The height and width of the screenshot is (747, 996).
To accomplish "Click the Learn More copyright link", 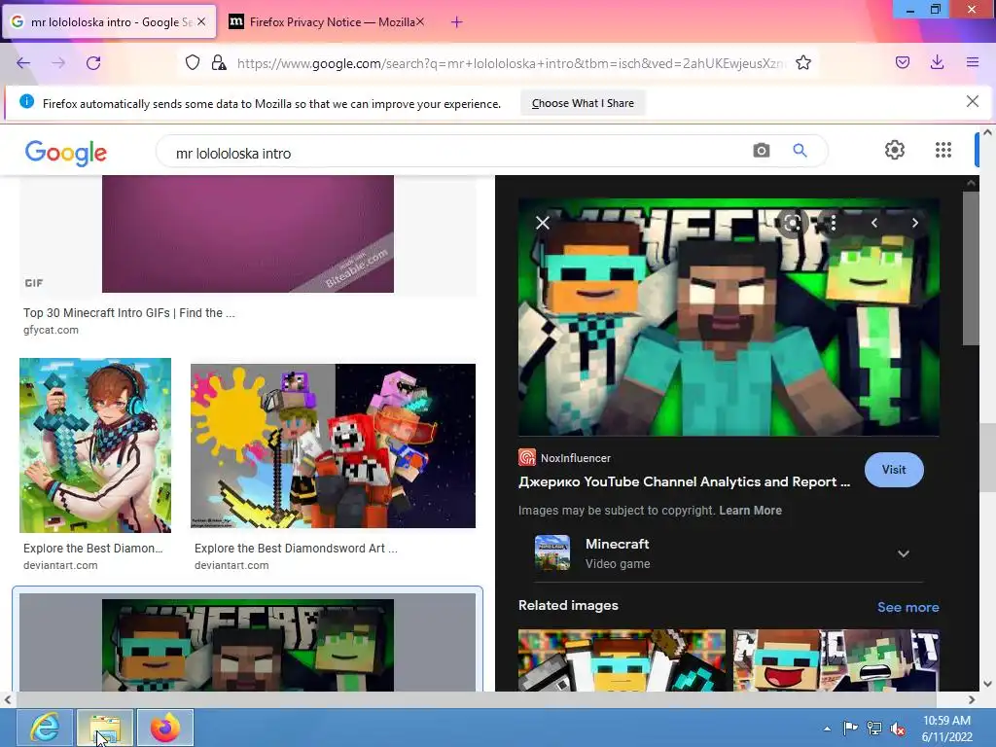I will pyautogui.click(x=750, y=511).
